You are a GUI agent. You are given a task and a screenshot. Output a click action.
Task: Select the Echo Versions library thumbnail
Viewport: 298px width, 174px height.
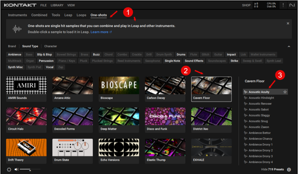119,151
